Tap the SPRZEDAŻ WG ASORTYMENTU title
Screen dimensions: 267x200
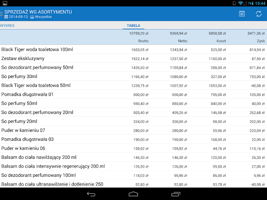point(38,12)
